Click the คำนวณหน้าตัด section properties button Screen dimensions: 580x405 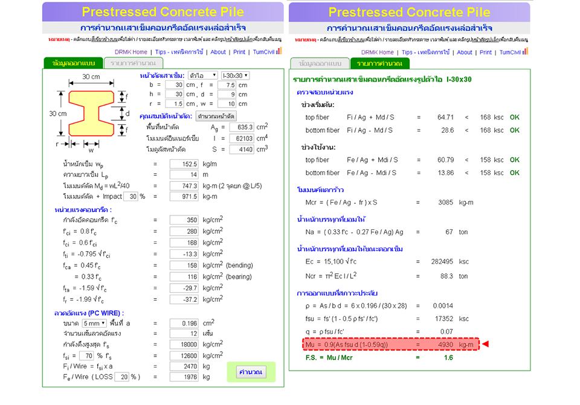pos(216,116)
